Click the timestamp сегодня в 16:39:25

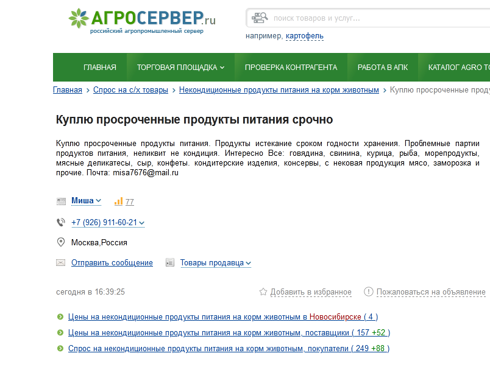click(90, 292)
